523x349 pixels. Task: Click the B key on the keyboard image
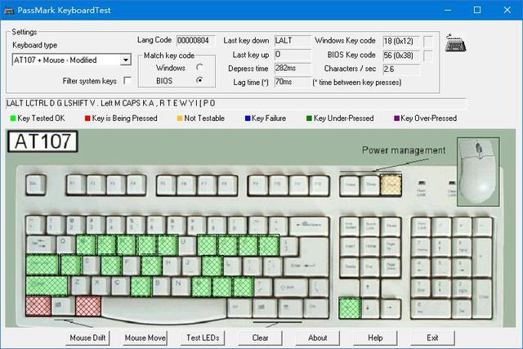161,286
